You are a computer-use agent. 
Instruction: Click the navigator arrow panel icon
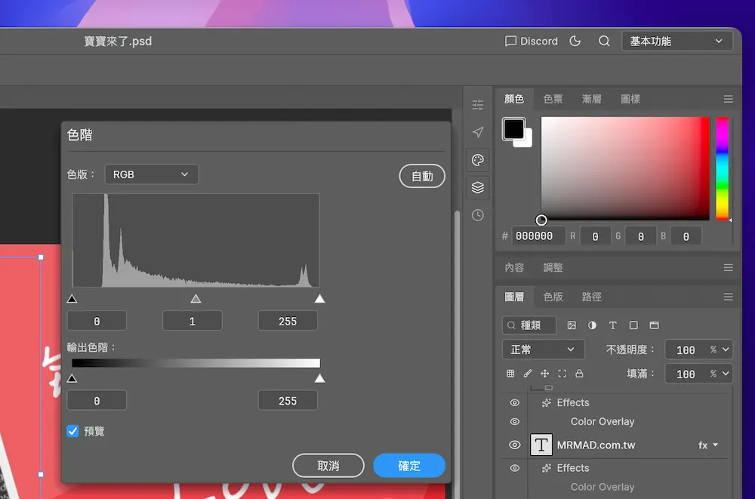(478, 132)
